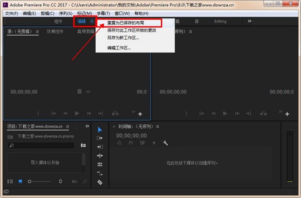Toggle Snap magnet in timeline

pyautogui.click(x=131, y=143)
